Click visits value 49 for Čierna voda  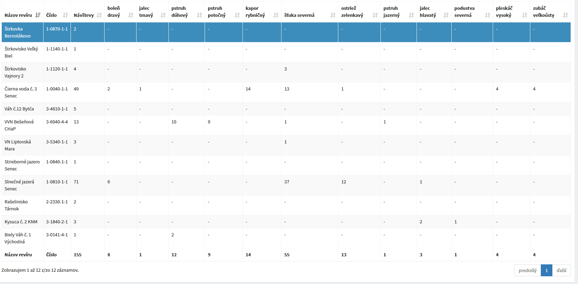point(76,89)
